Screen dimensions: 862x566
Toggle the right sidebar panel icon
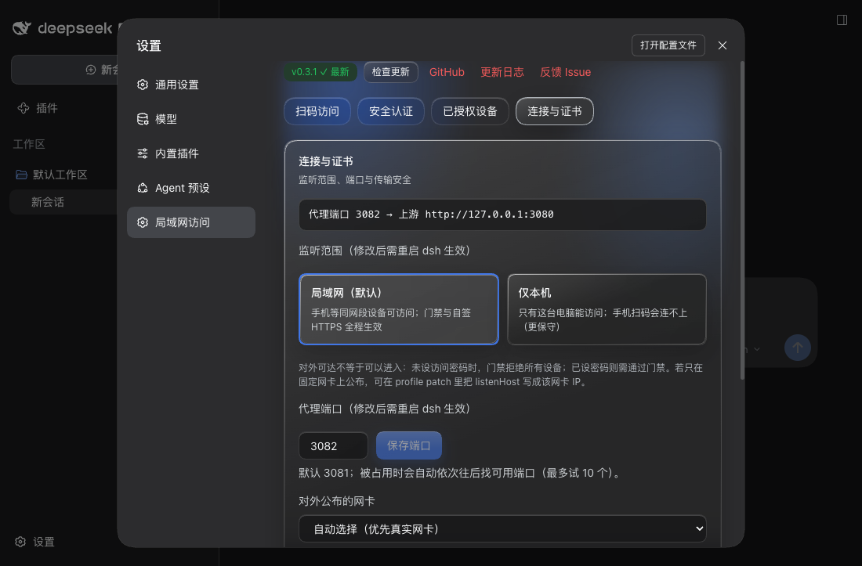coord(842,20)
